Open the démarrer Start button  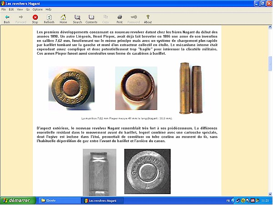click(18, 200)
